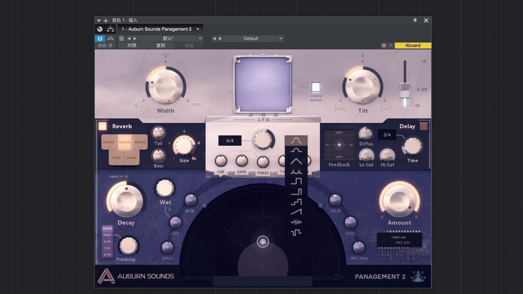The height and width of the screenshot is (294, 523).
Task: Switch to the FAR LFO tab
Action: 221,172
